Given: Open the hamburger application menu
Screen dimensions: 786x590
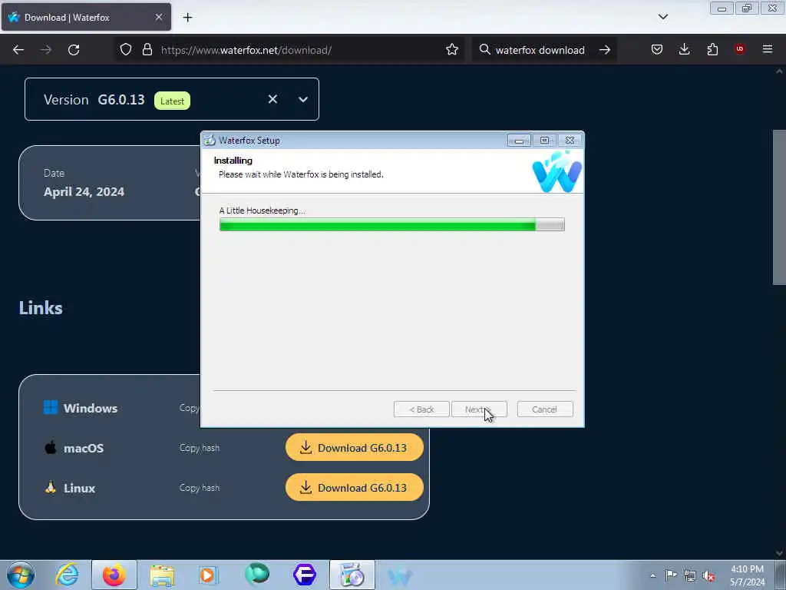Looking at the screenshot, I should (768, 49).
